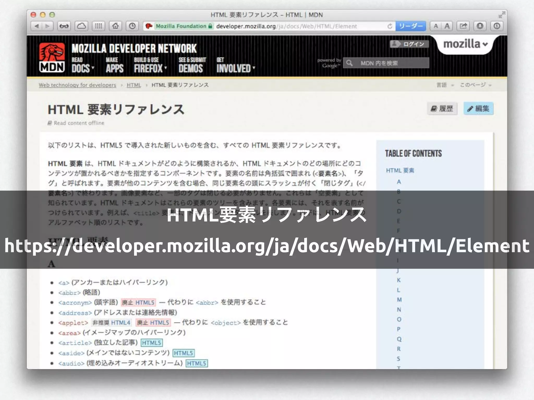
Task: Expand the mozilla tab dropdown
Action: tap(465, 44)
